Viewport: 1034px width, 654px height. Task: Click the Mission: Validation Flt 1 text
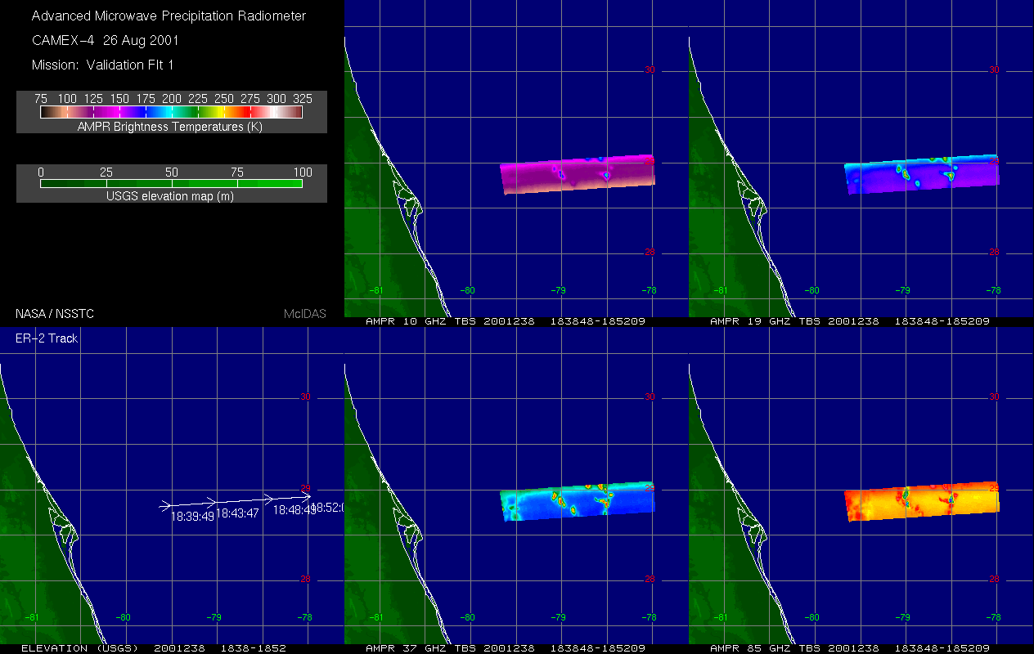(x=102, y=65)
